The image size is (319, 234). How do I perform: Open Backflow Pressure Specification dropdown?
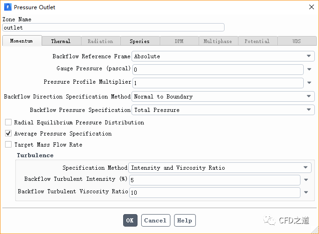tap(223, 110)
